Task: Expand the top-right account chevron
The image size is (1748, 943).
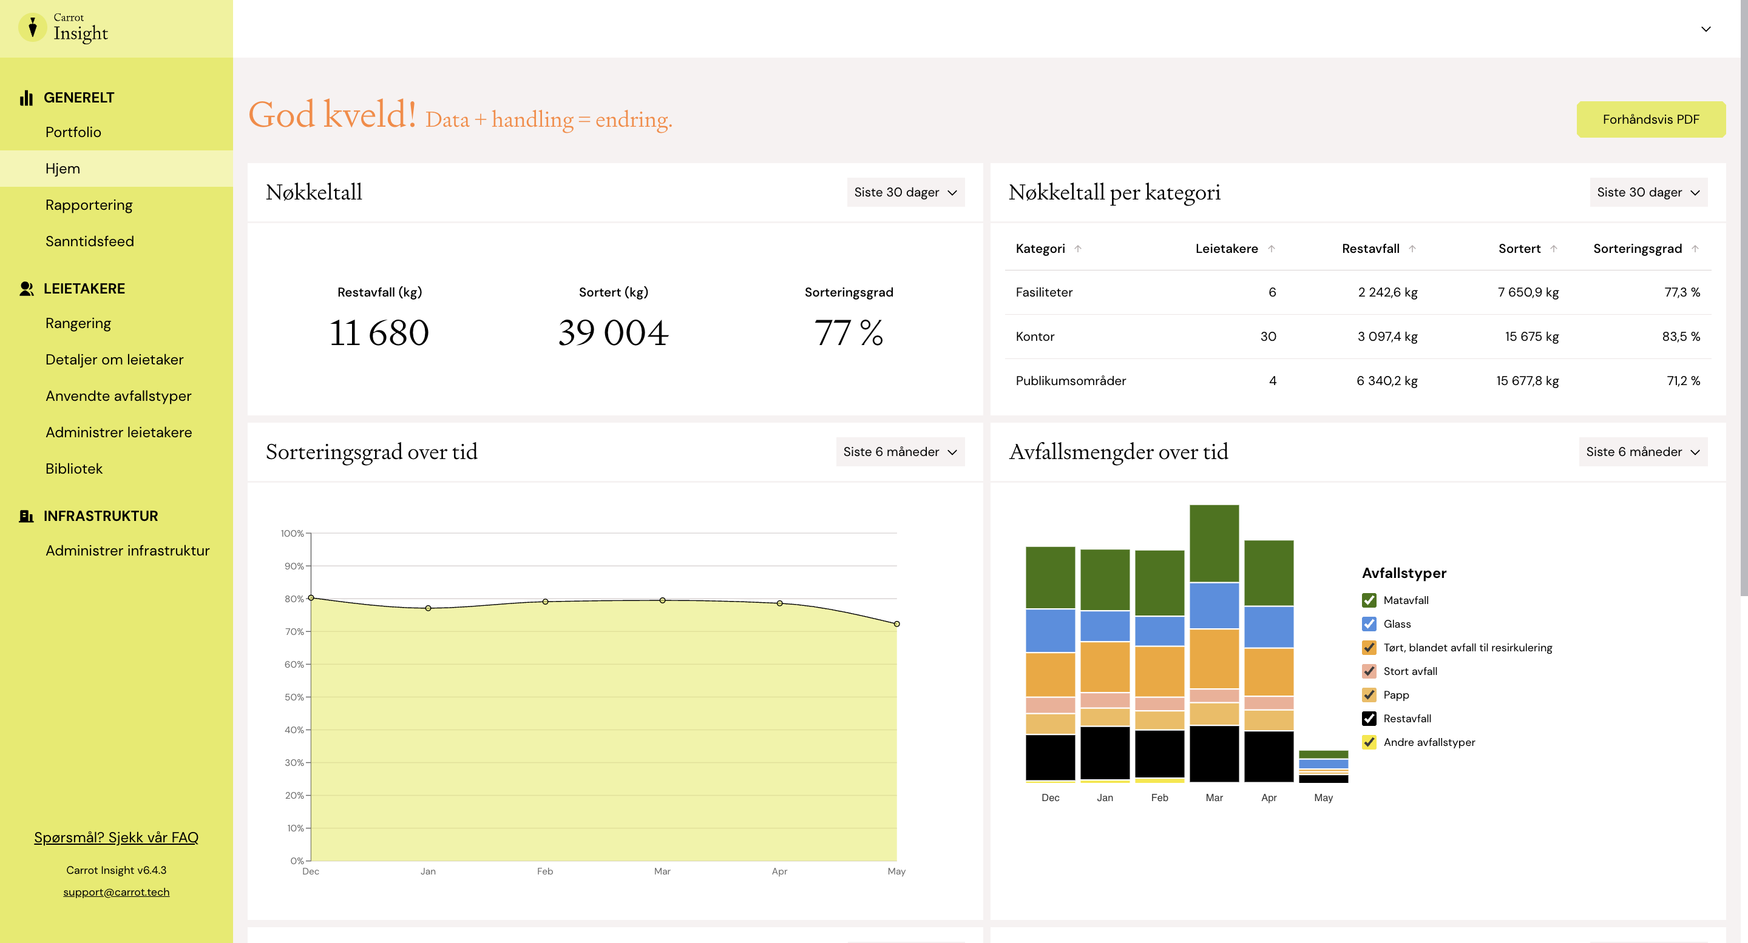Action: click(x=1706, y=29)
